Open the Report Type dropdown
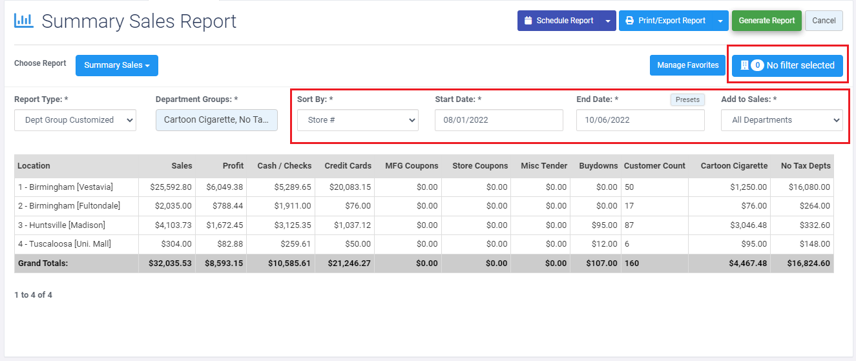The width and height of the screenshot is (856, 361). point(75,120)
